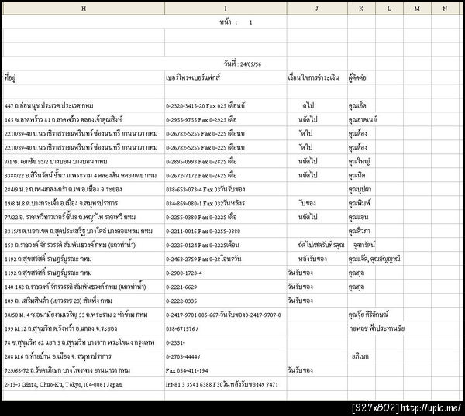Click contact cell 'คุณแอน'
Screen dimensions: 465x416
tap(361, 217)
